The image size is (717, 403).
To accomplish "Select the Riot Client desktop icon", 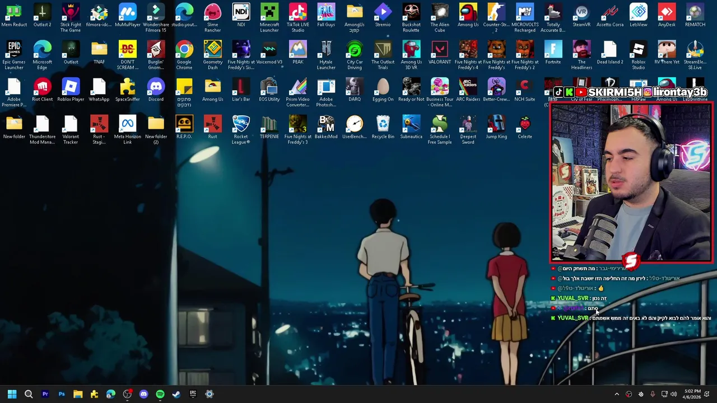I will (42, 90).
